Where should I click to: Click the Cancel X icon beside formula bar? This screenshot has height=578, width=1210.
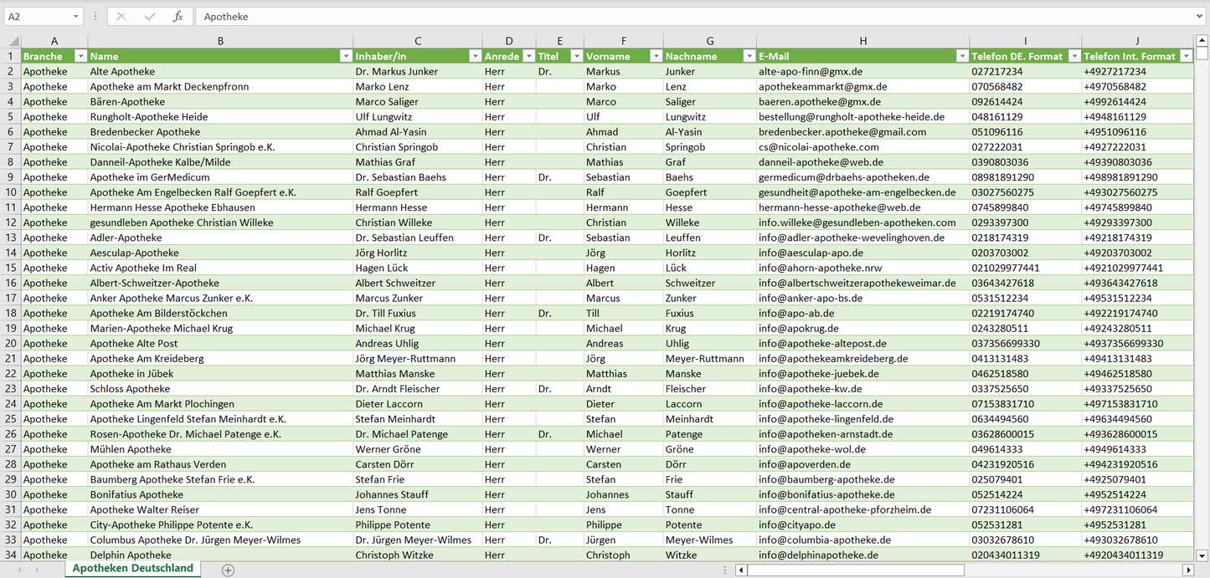[121, 17]
